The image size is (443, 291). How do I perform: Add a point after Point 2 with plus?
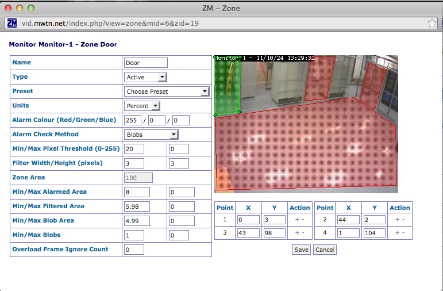click(x=397, y=220)
